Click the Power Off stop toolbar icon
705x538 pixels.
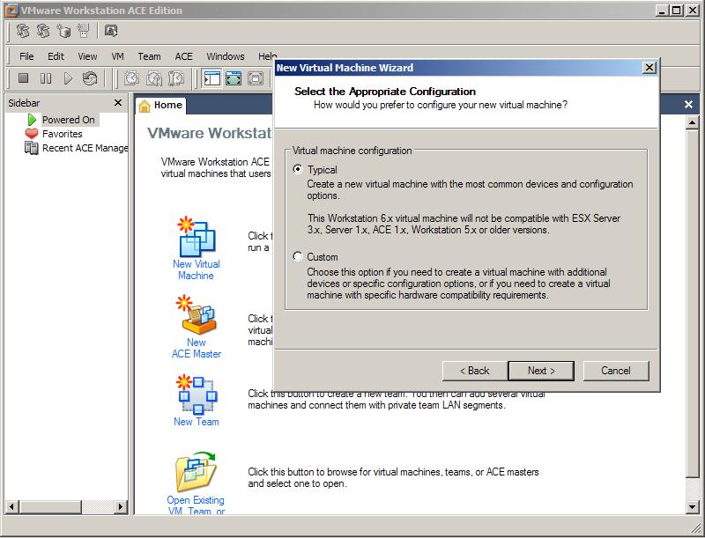click(x=24, y=79)
